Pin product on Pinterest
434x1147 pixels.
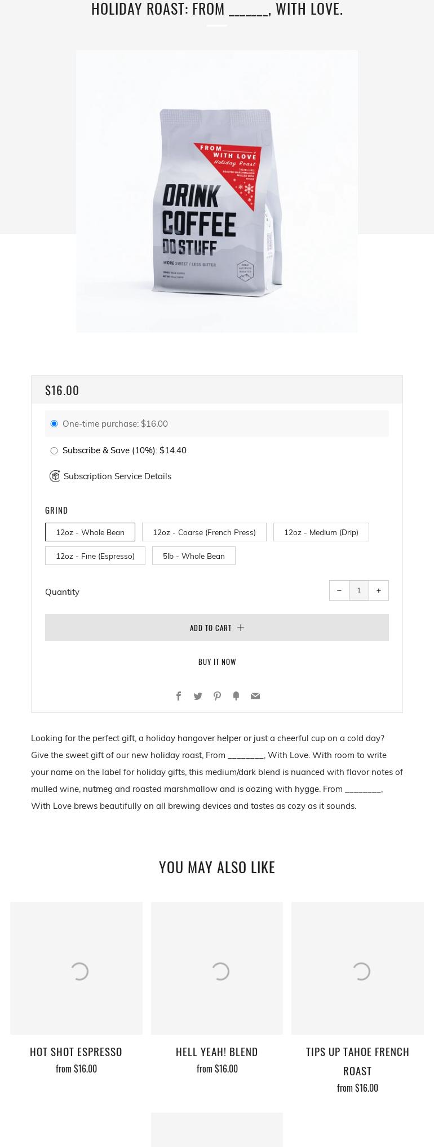217,696
